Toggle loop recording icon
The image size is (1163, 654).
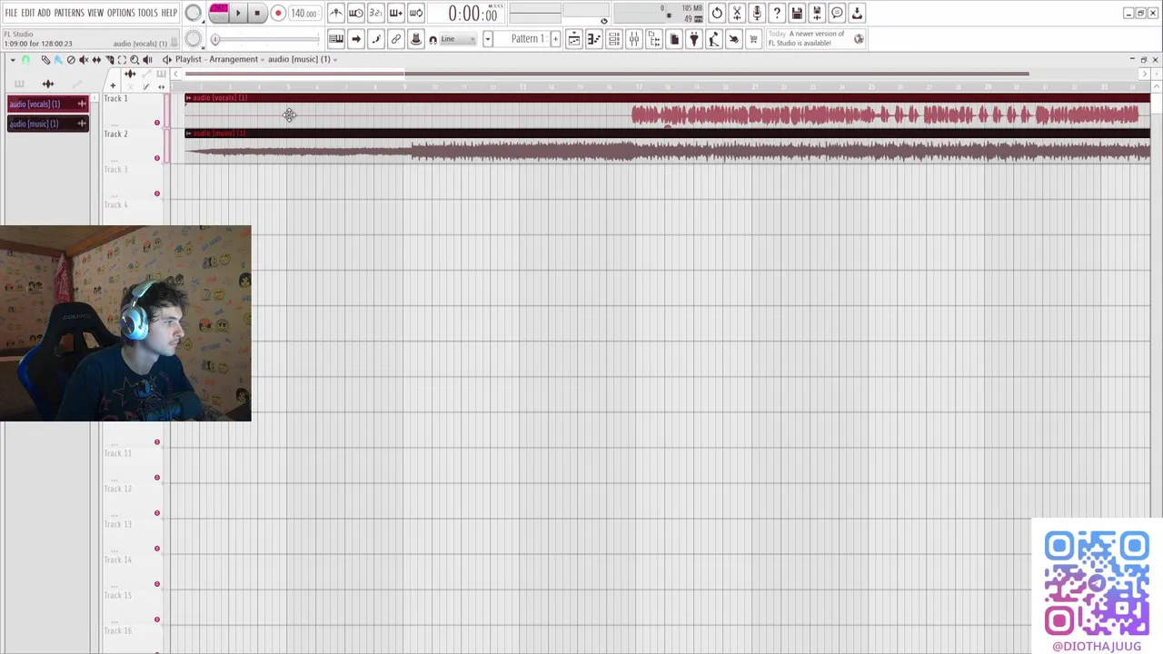416,13
